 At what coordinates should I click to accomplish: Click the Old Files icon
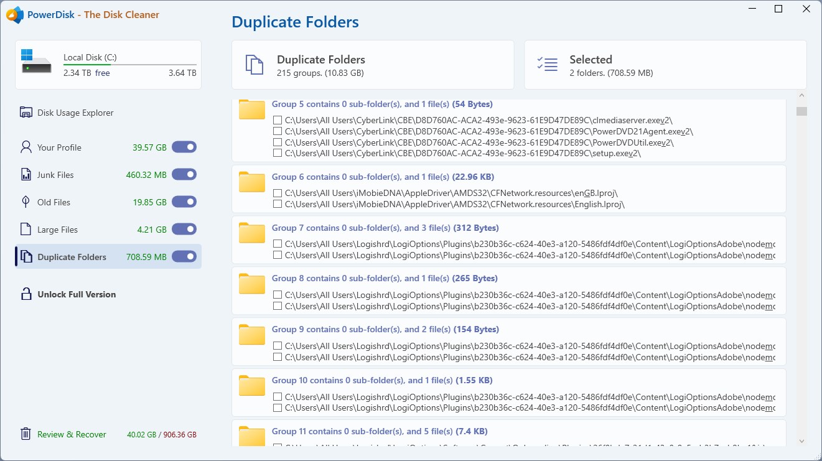click(26, 202)
